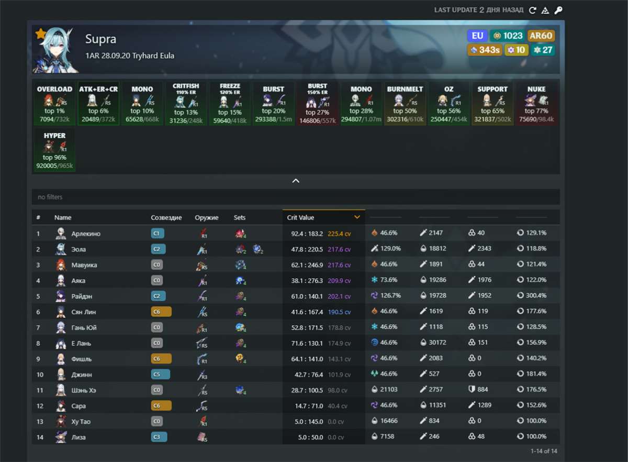Click the 1023 achievements badge
The image size is (628, 462).
508,36
